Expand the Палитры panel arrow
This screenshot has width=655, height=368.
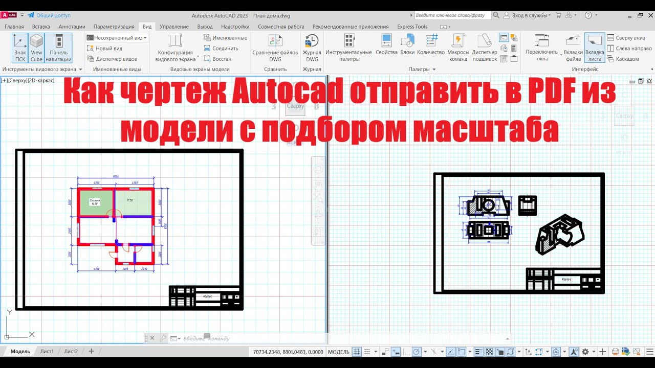[434, 70]
